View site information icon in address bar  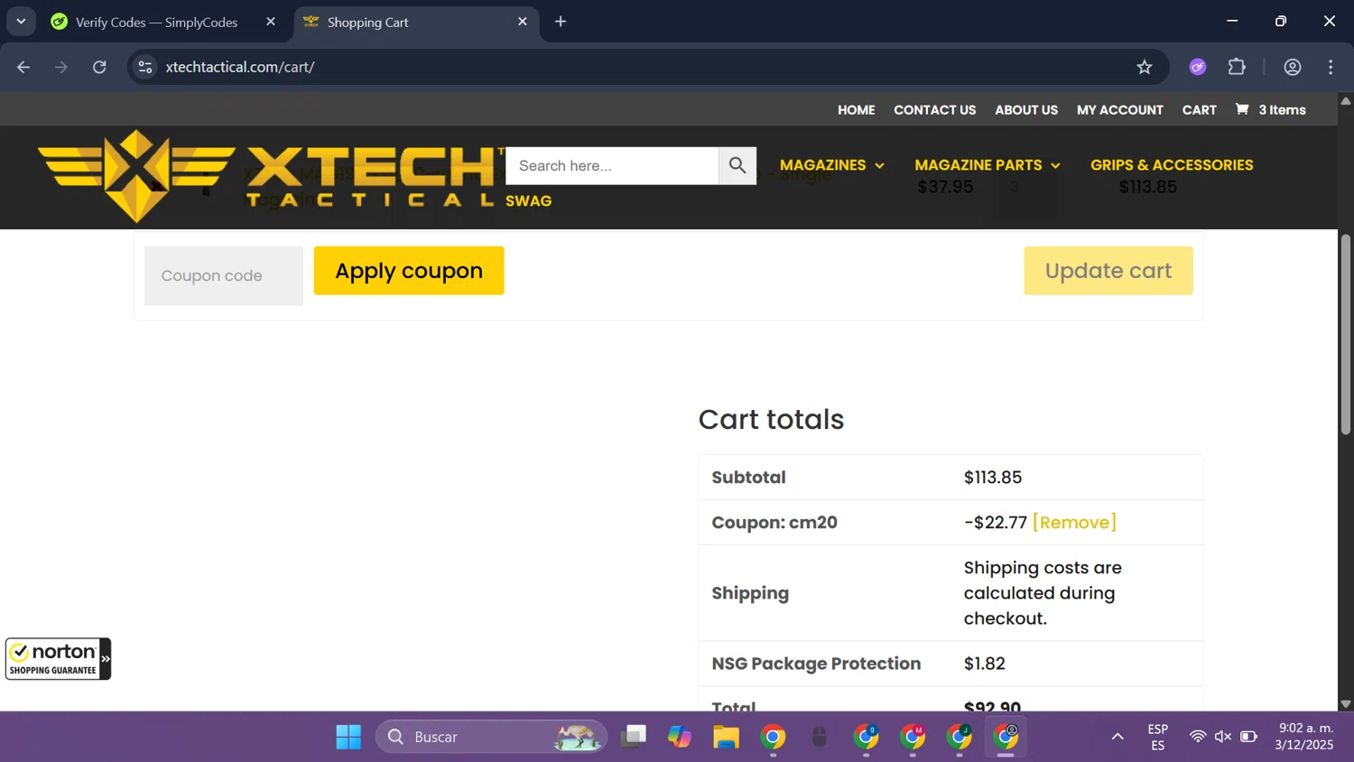pos(145,67)
